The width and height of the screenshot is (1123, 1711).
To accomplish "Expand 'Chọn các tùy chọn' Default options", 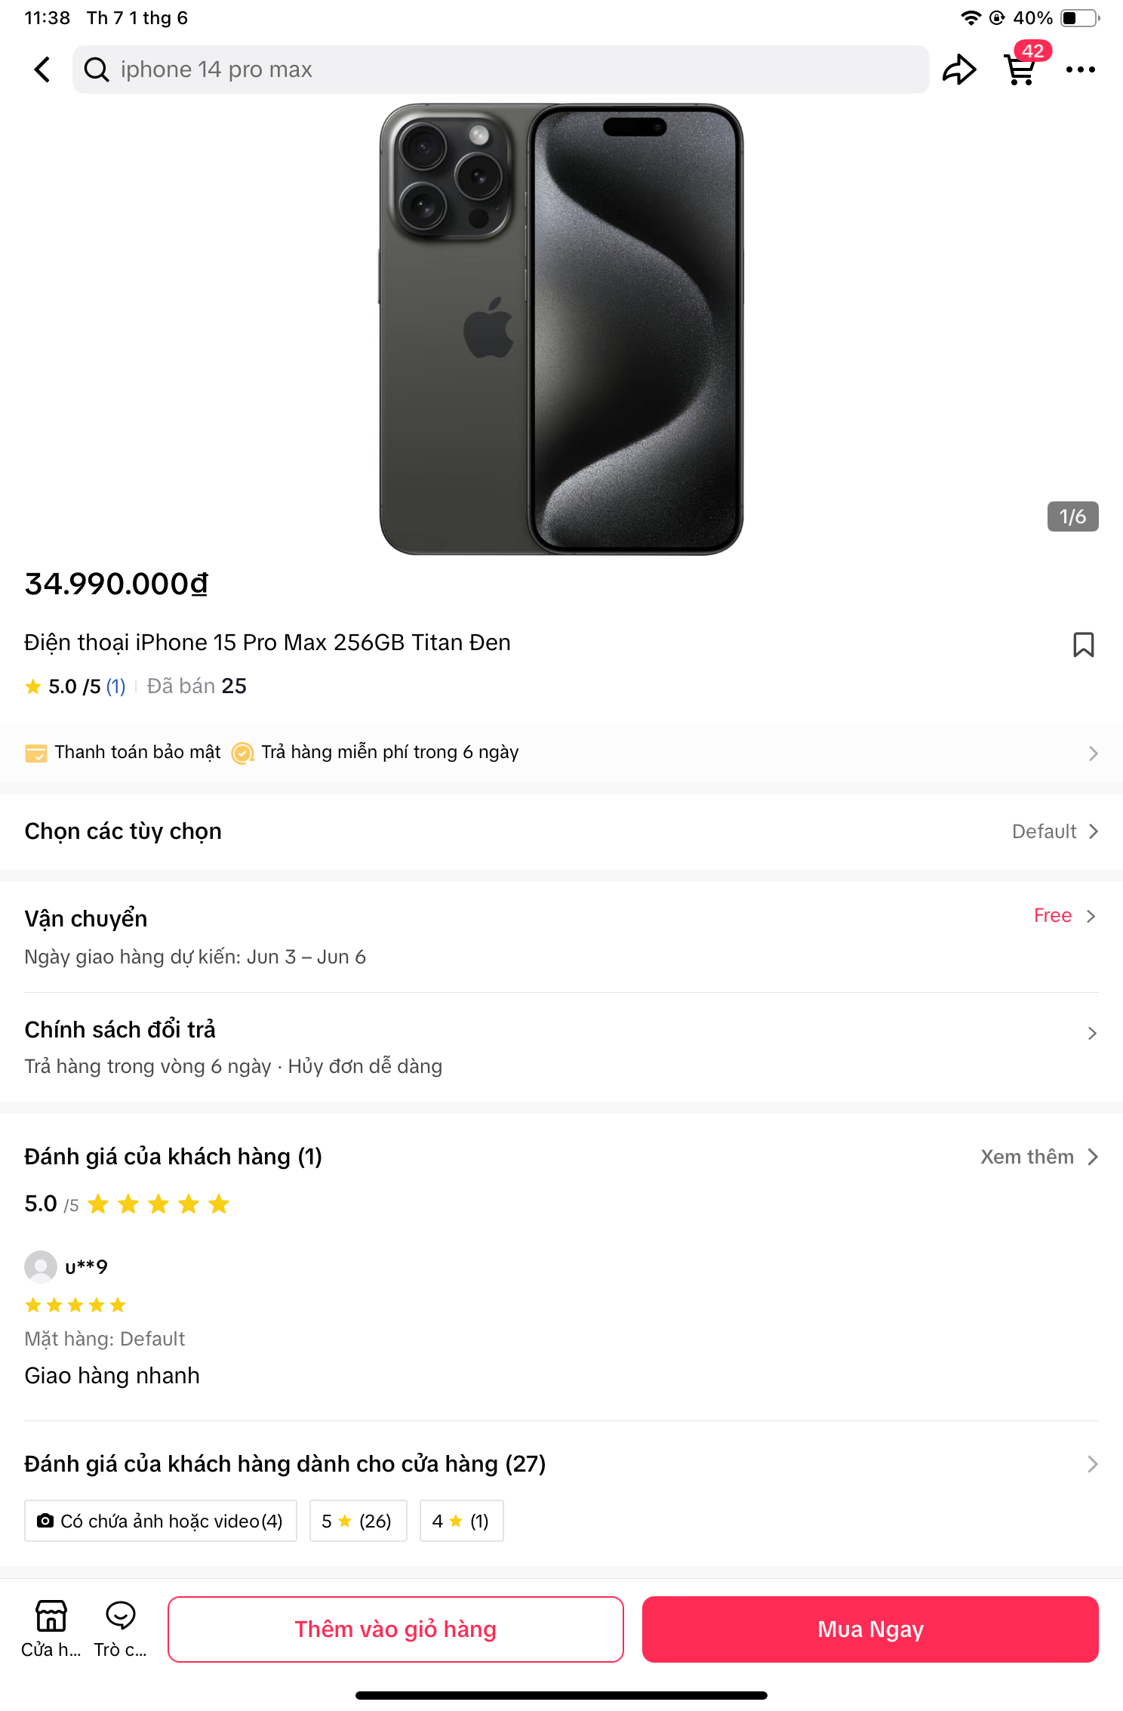I will 561,831.
